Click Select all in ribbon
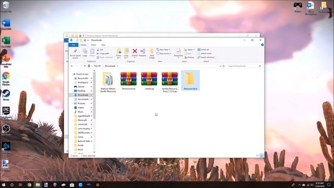Viewport: 334px width, 188px height. click(203, 50)
